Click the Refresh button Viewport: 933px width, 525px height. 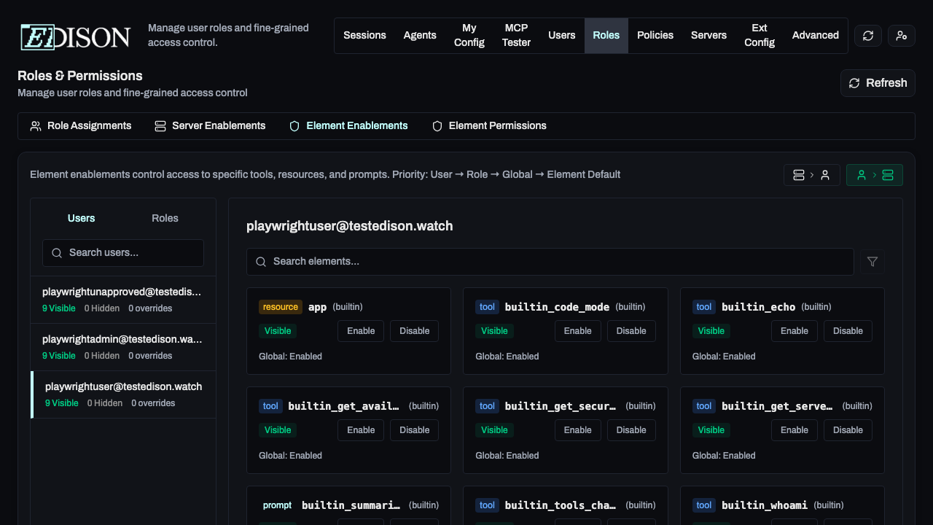878,83
